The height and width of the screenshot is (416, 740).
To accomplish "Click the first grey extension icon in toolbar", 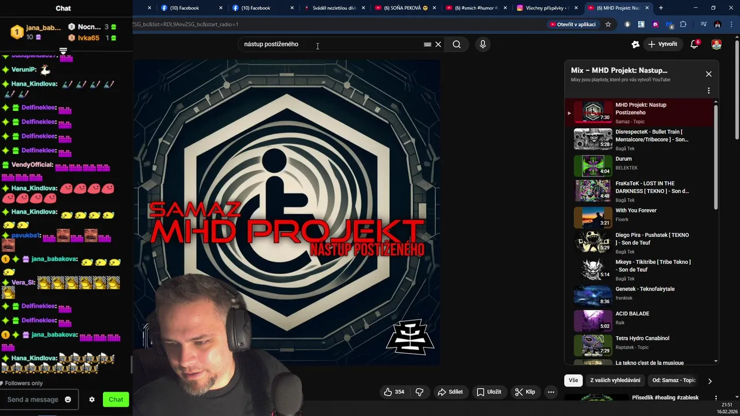I will pos(627,24).
